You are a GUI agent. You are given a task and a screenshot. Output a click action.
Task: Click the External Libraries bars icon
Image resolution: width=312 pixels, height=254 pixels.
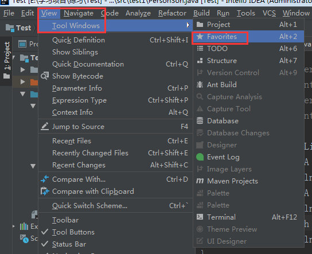click(24, 226)
